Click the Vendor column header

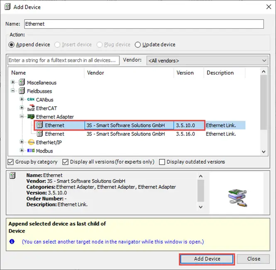coord(129,73)
